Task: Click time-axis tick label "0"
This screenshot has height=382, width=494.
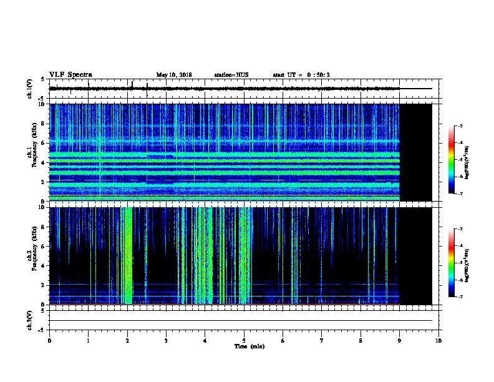Action: click(x=49, y=340)
